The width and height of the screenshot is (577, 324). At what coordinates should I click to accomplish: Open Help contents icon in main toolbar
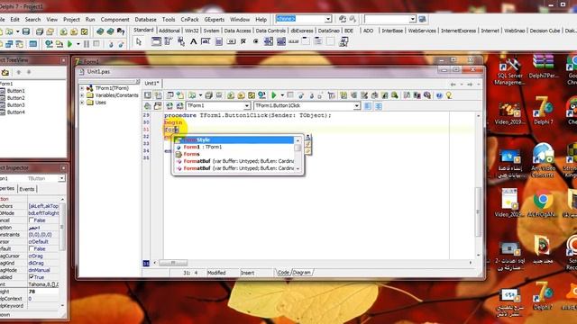pyautogui.click(x=120, y=31)
